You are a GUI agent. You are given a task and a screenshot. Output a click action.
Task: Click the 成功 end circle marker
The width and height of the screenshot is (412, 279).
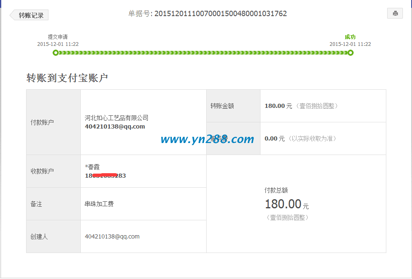(350, 52)
